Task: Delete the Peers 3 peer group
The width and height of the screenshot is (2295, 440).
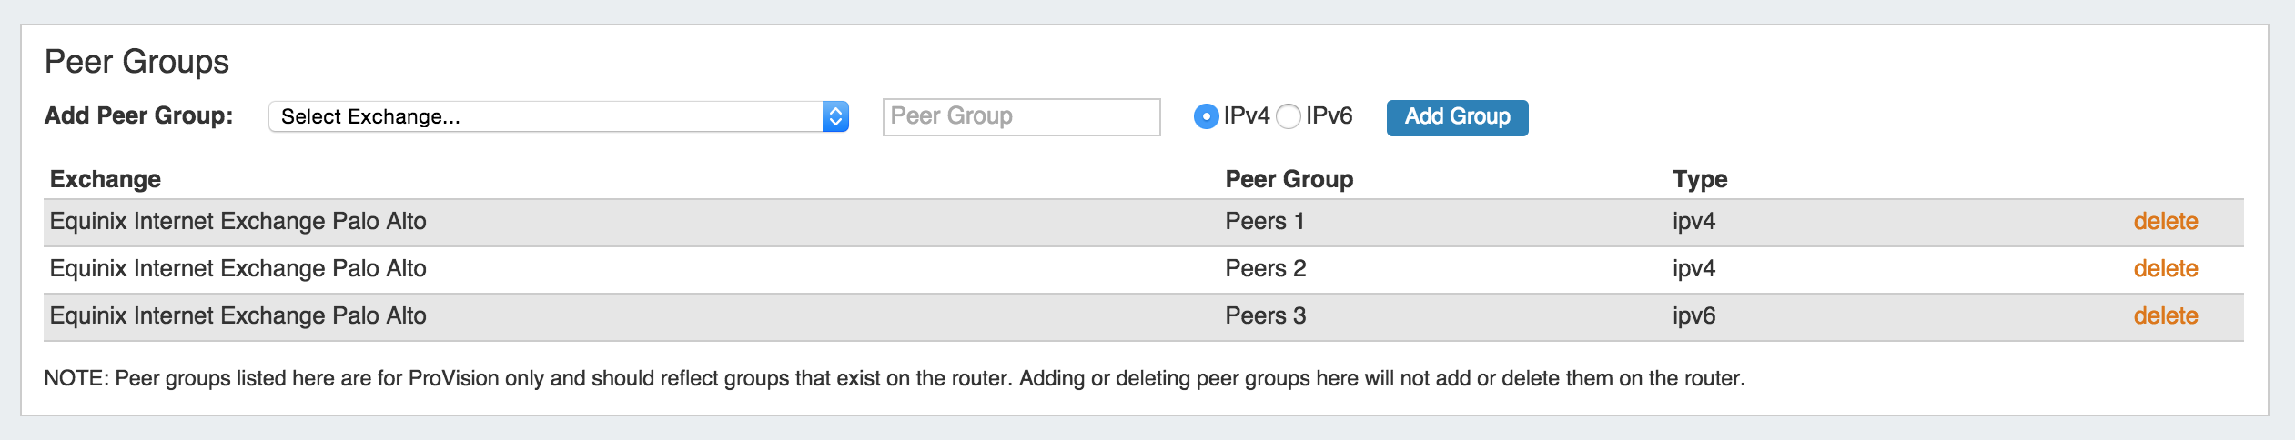Action: tap(2165, 316)
